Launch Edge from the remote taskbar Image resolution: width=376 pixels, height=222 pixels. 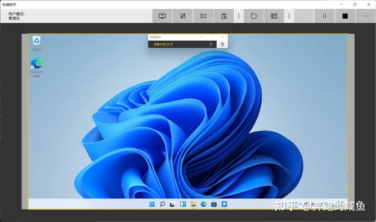coord(204,204)
